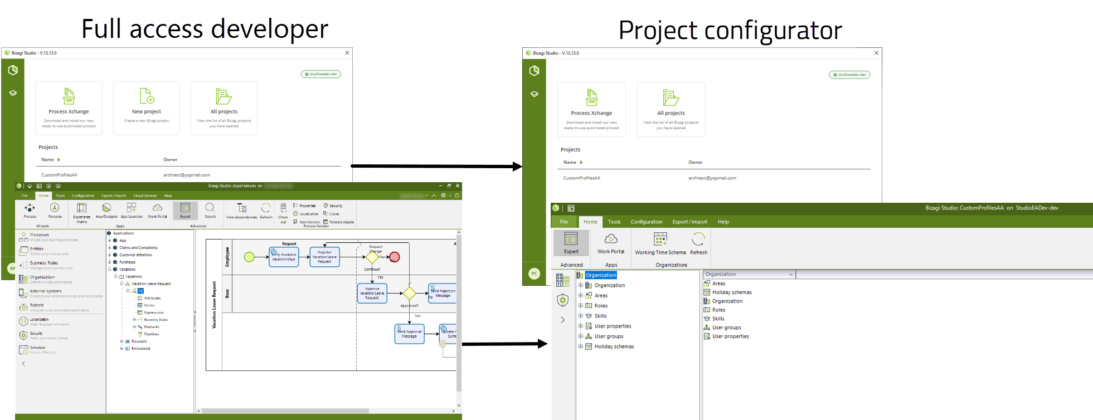Click Refresh in configurator Studio ribbon

click(698, 243)
